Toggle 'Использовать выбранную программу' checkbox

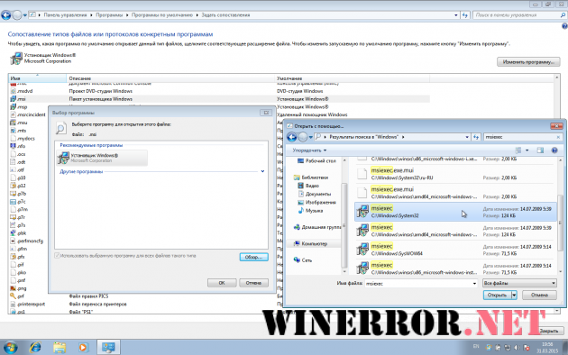[x=57, y=256]
